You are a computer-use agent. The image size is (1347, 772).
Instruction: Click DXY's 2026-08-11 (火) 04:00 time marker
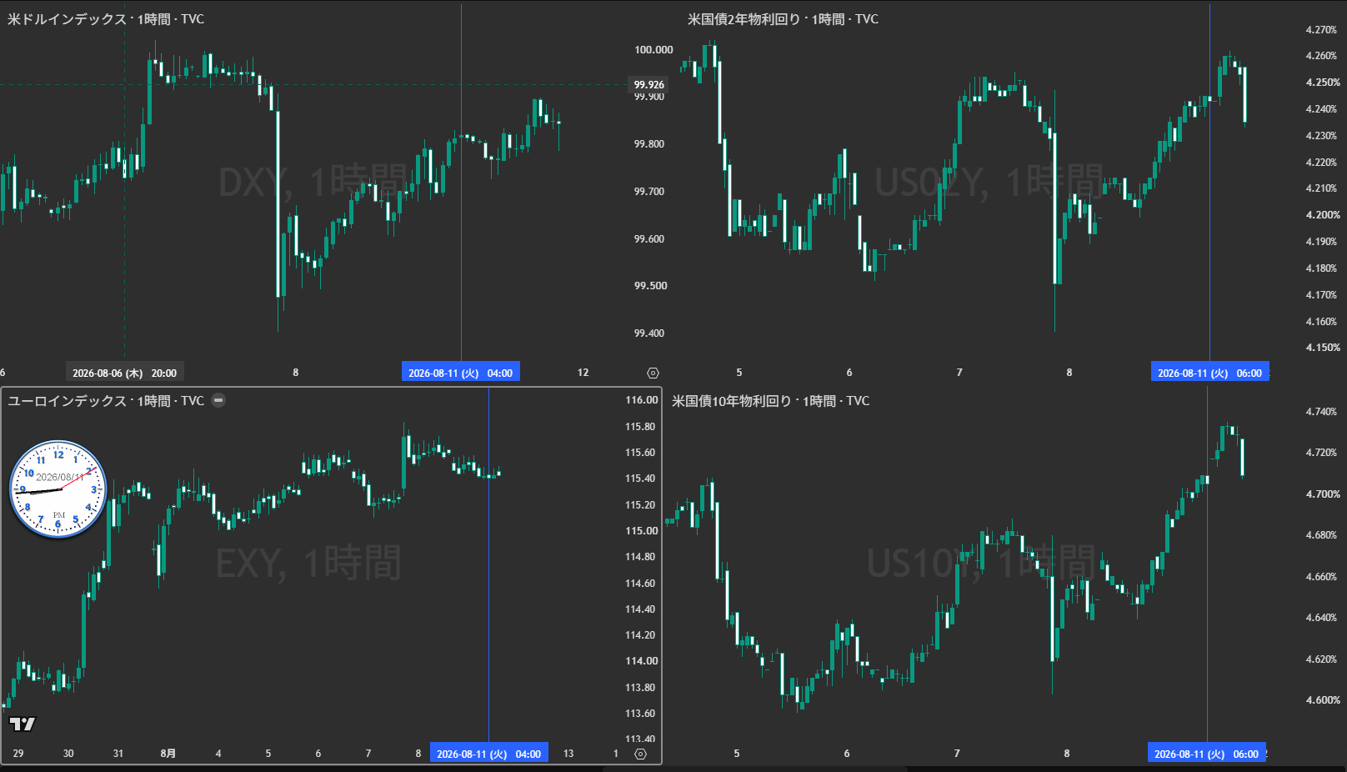pos(461,373)
